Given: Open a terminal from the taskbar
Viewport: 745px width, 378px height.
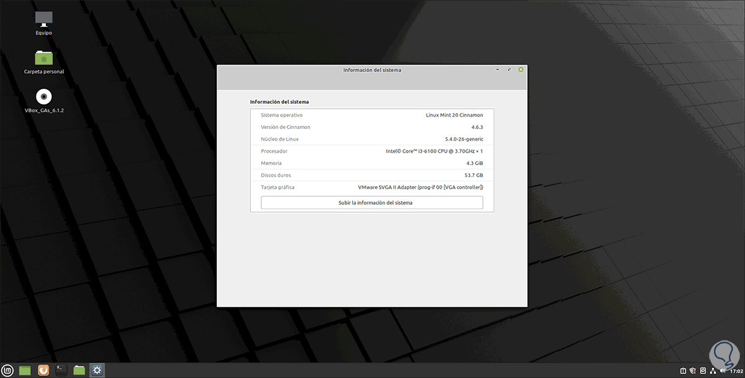Looking at the screenshot, I should tap(60, 370).
